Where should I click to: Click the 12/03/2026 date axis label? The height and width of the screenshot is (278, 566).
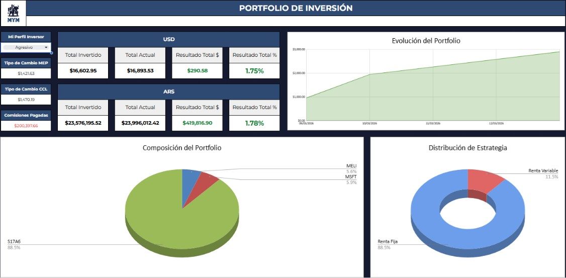pos(496,123)
